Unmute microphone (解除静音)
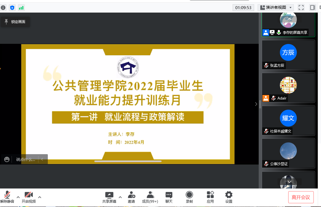The height and width of the screenshot is (207, 321). click(x=7, y=197)
